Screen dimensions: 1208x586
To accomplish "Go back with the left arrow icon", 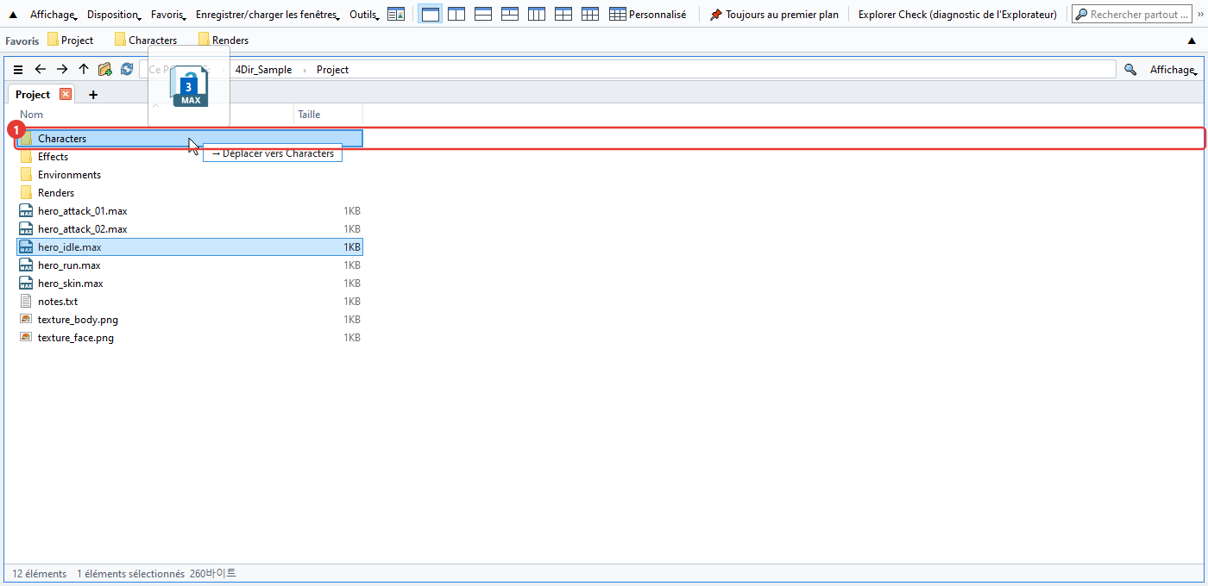I will (x=40, y=70).
